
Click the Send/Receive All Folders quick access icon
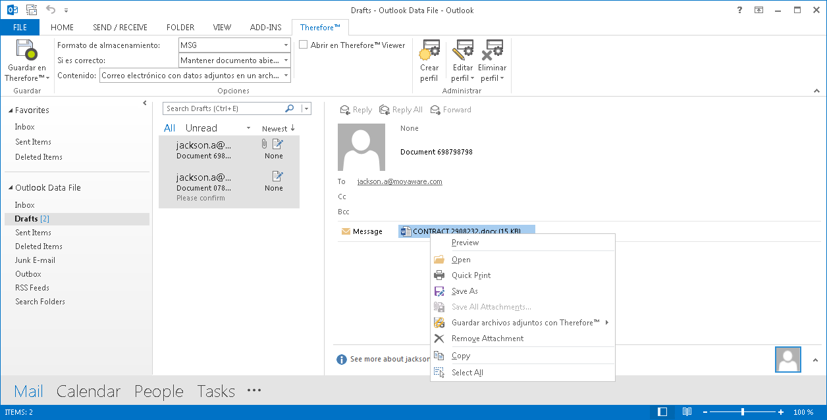point(32,11)
